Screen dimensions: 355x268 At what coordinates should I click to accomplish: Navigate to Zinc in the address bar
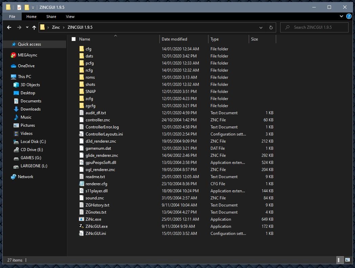point(56,27)
